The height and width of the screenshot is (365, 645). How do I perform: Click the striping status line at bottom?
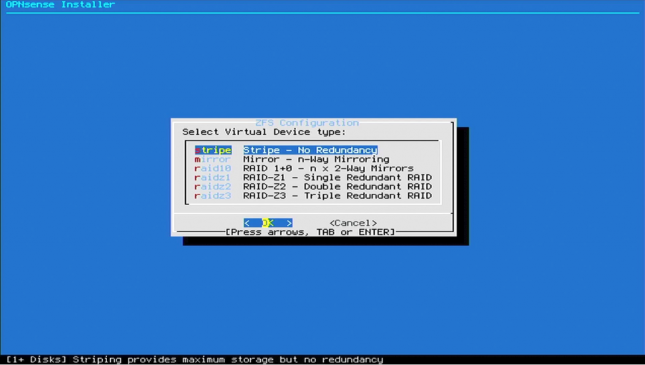(x=195, y=360)
